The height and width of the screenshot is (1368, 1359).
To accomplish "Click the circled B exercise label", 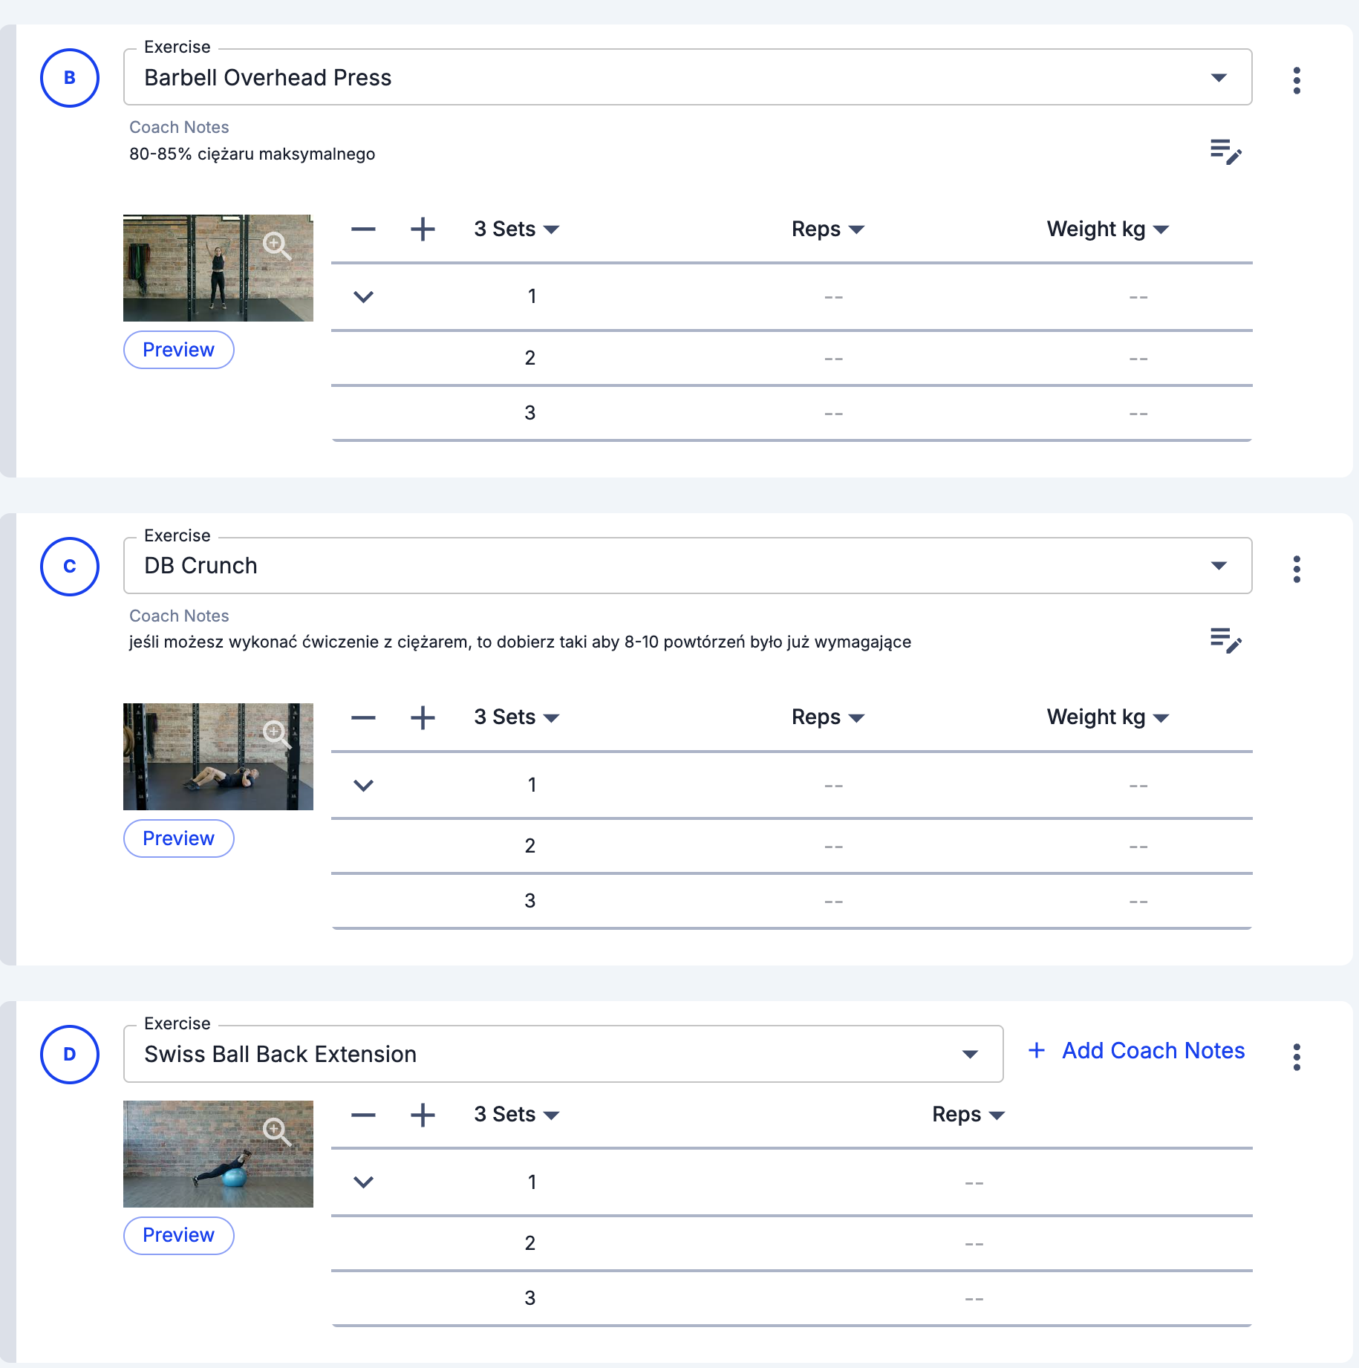I will 70,78.
